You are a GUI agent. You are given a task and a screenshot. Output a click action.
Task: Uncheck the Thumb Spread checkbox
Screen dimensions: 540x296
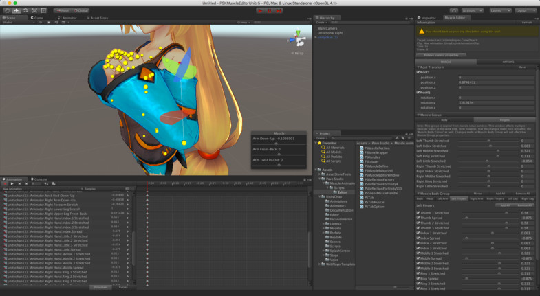(x=418, y=218)
